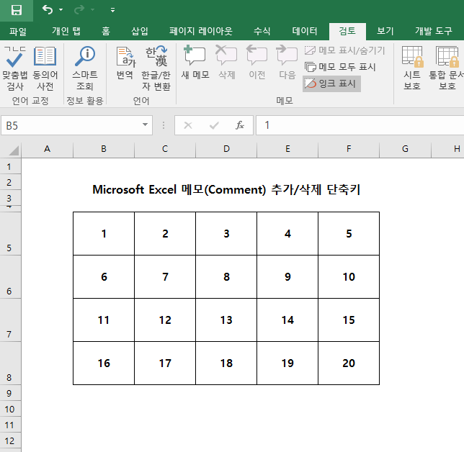
Task: Click into the formula bar input
Action: [360, 125]
